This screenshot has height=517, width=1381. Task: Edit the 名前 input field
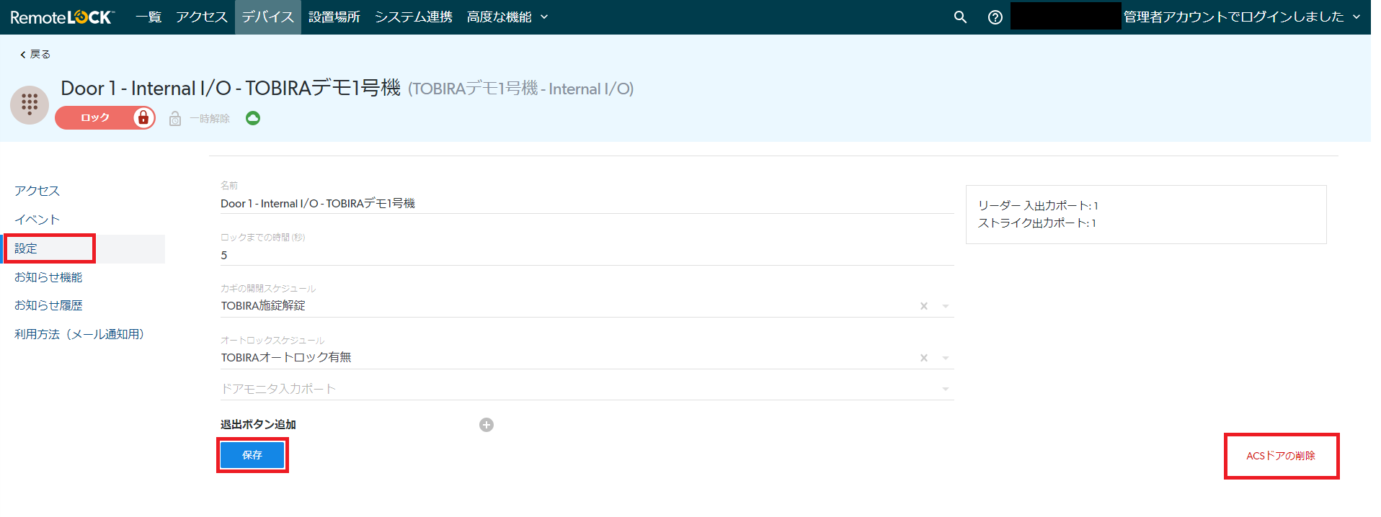click(587, 204)
